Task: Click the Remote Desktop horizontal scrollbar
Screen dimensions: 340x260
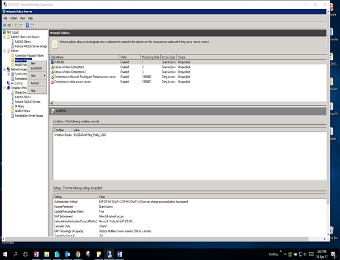Action: [157, 239]
